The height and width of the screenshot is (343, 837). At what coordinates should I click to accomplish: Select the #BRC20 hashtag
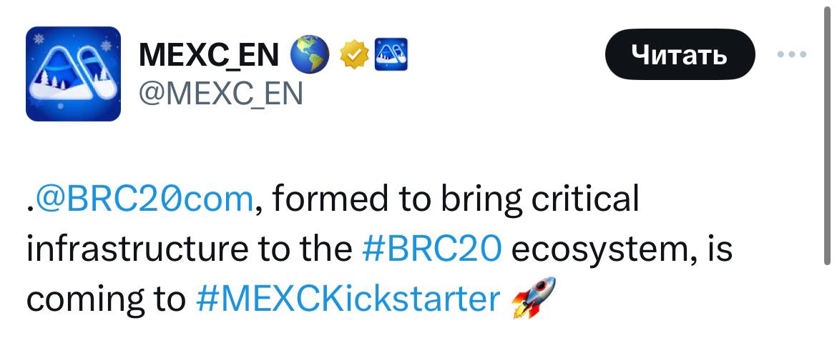tap(431, 249)
